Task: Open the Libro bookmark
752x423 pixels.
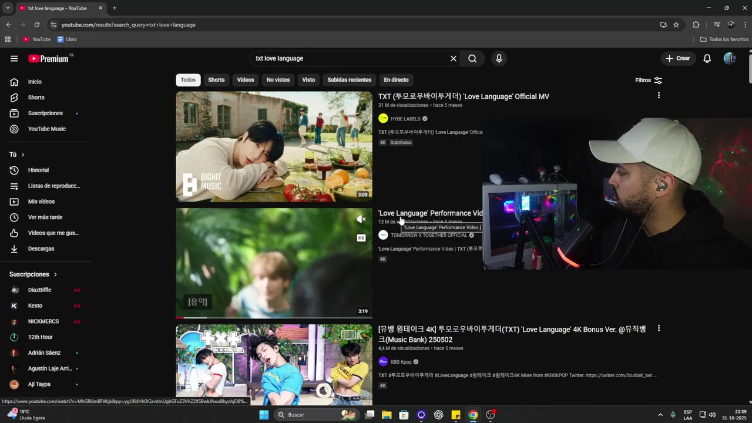Action: coord(67,39)
